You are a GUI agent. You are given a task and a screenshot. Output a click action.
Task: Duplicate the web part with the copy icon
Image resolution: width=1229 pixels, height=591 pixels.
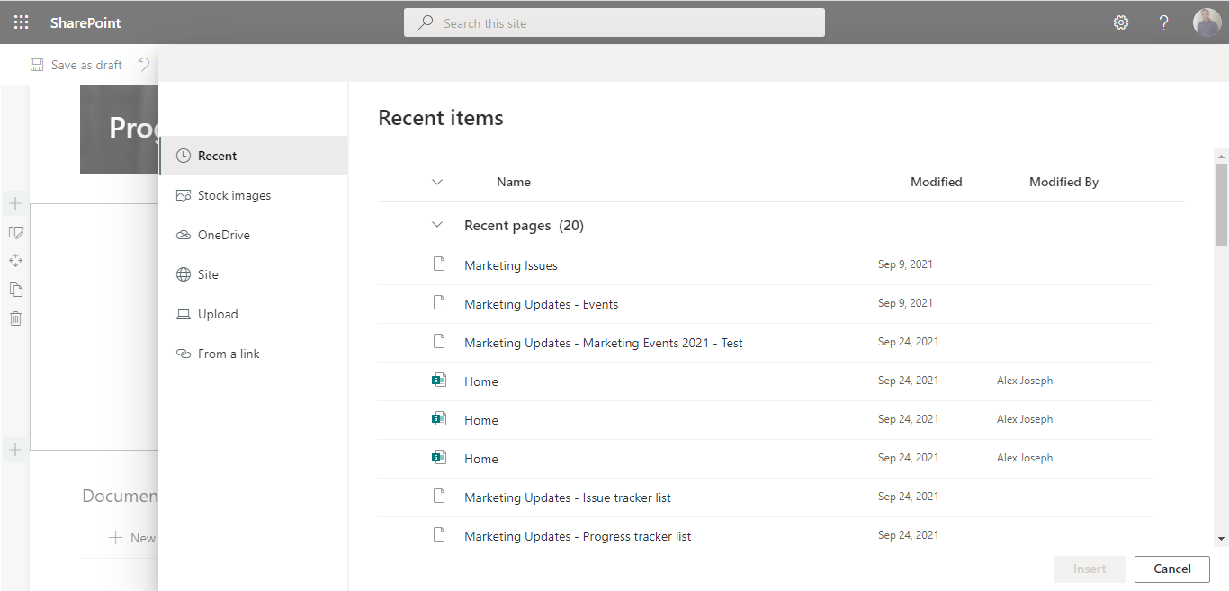click(14, 289)
